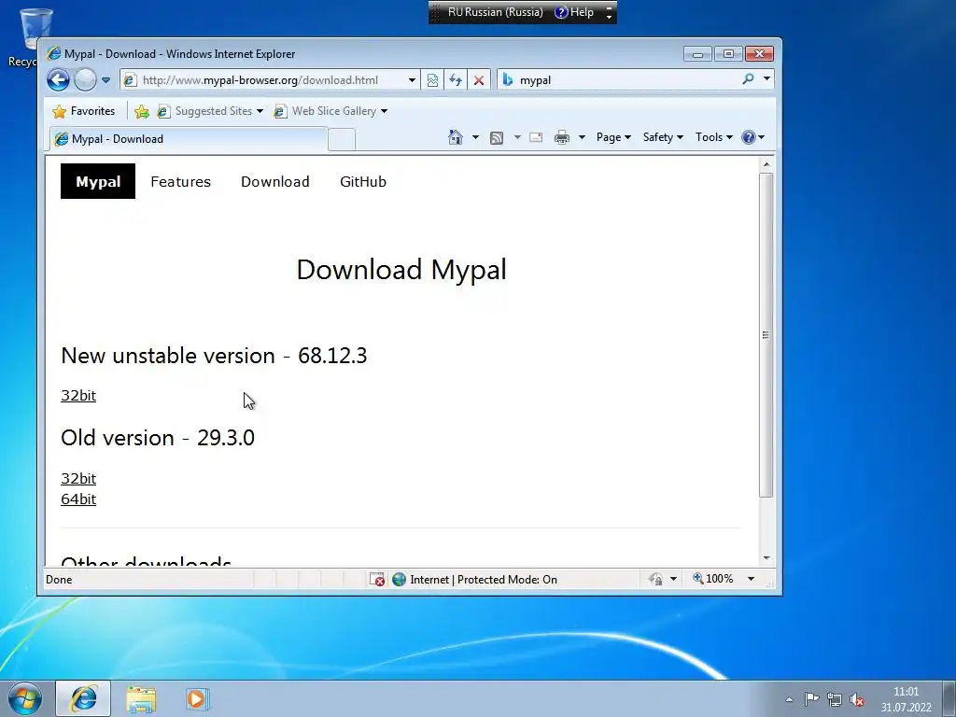Screen dimensions: 956x717
Task: Expand the Print dropdown arrow
Action: [x=582, y=137]
